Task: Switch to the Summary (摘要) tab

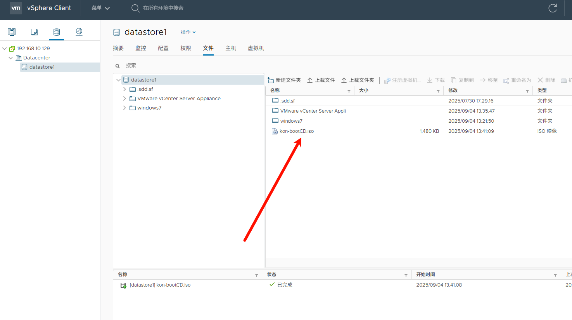Action: pos(118,48)
